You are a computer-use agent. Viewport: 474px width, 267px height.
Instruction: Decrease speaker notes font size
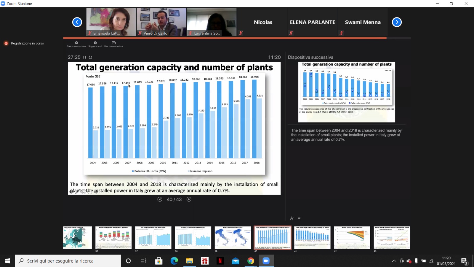300,218
